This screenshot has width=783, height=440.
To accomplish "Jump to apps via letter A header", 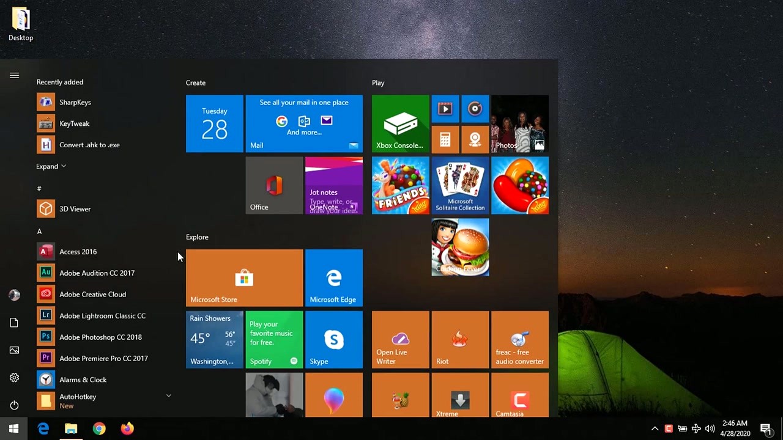I will point(39,231).
